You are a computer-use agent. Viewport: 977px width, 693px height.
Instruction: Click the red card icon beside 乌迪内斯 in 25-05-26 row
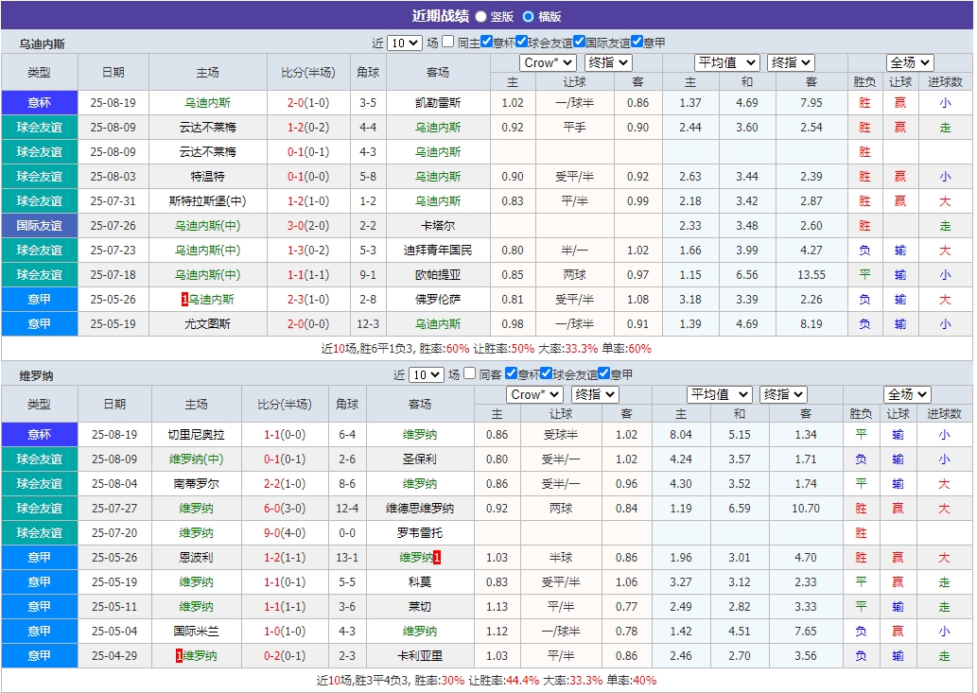coord(184,300)
